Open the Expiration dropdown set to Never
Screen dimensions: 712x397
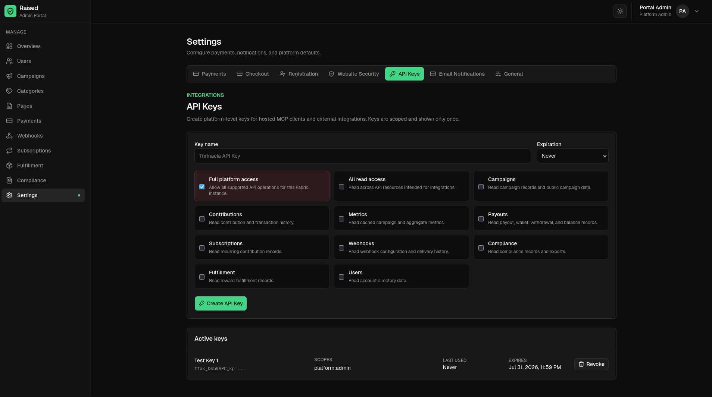(x=572, y=156)
